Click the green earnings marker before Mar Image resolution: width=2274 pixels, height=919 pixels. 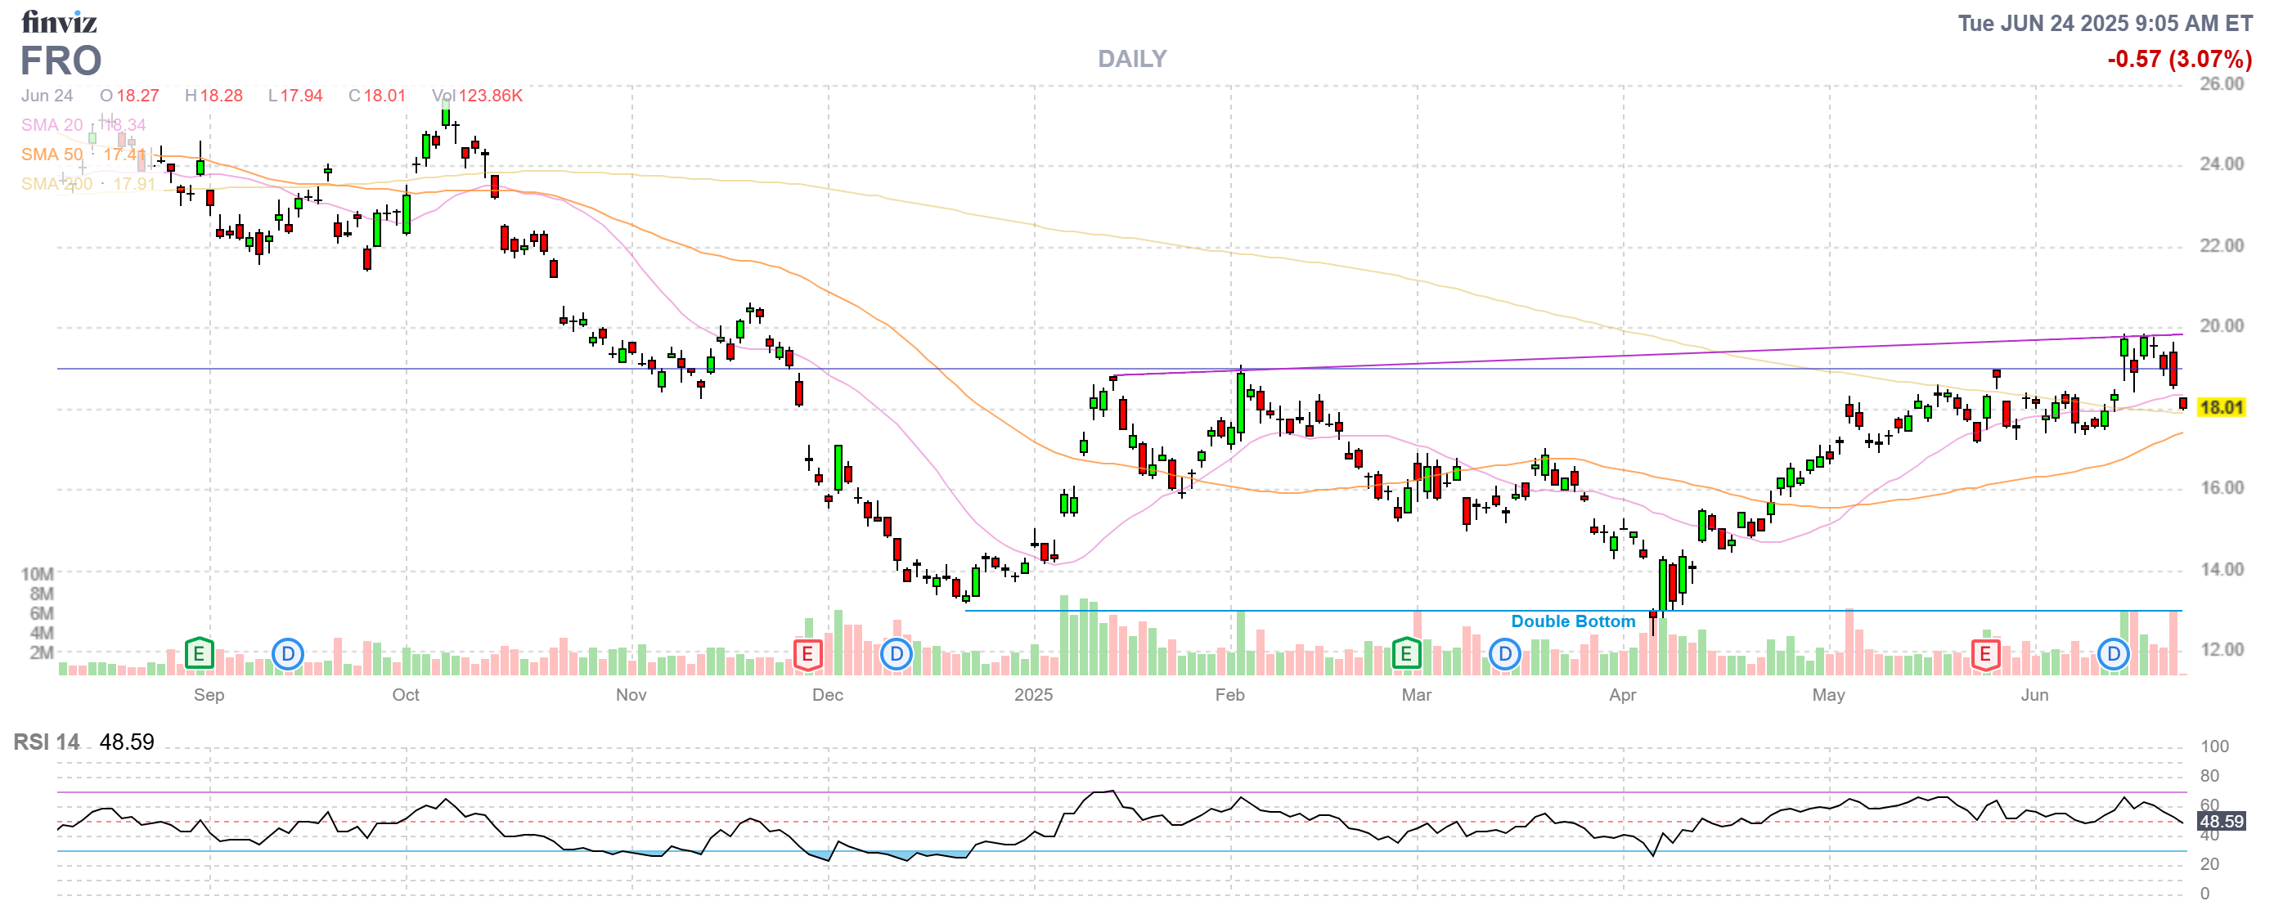coord(1405,654)
